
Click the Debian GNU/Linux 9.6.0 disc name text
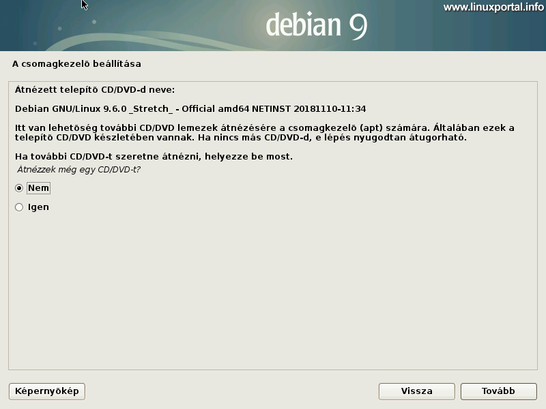pos(190,109)
